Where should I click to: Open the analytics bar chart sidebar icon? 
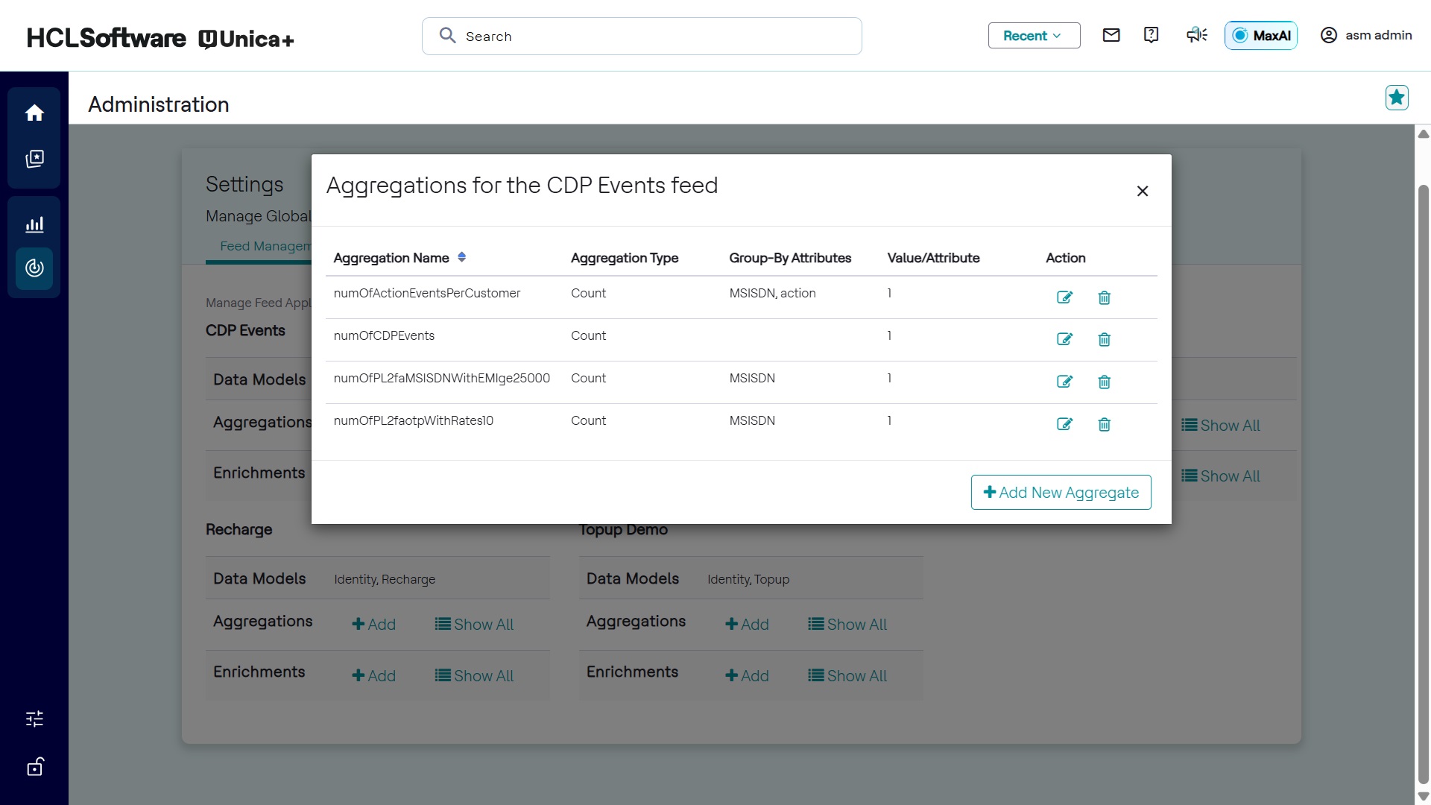tap(34, 224)
